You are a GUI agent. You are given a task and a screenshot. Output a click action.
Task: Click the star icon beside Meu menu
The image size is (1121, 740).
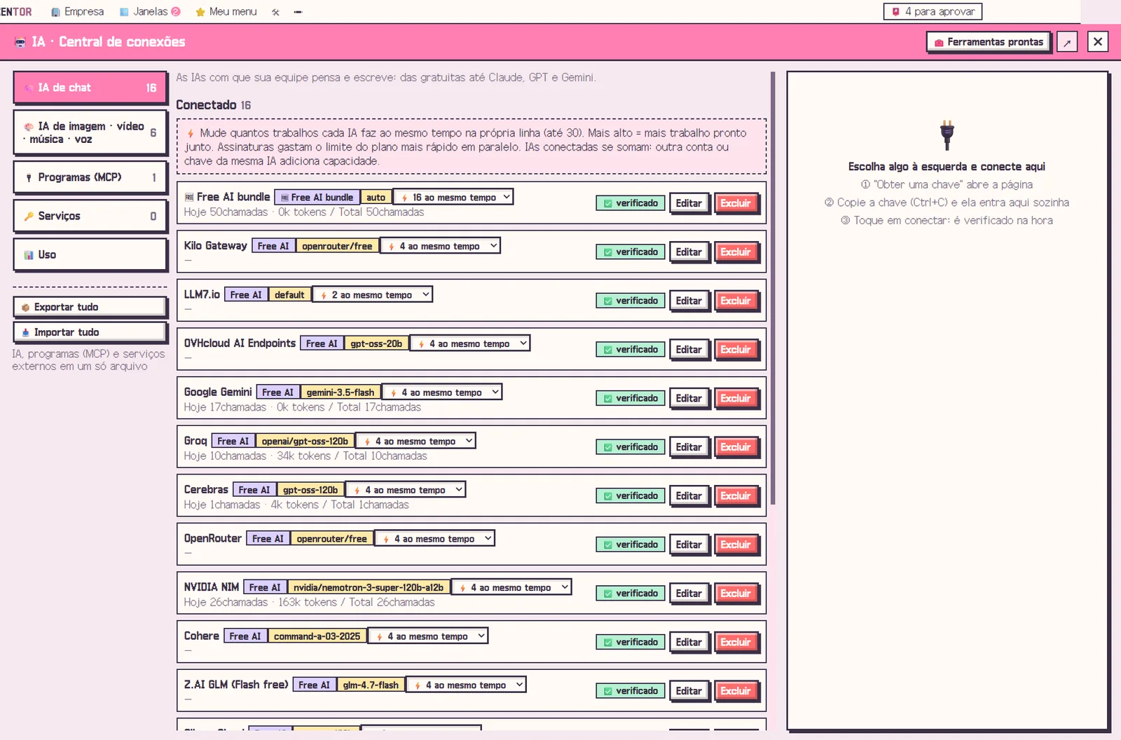(200, 12)
